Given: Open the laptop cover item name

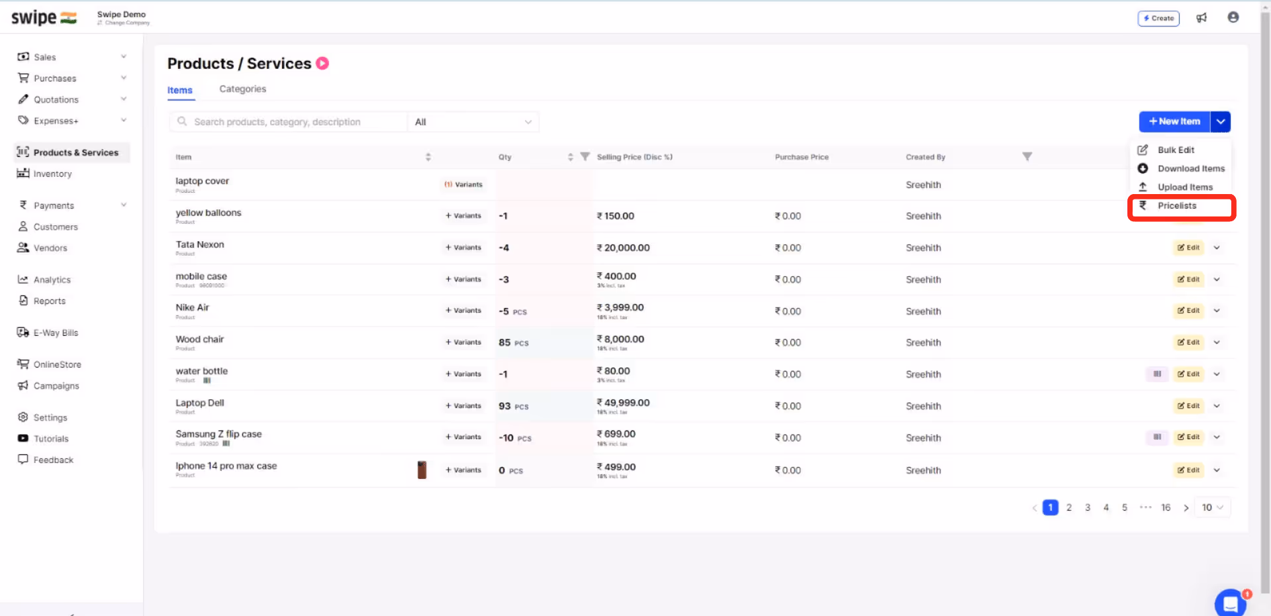Looking at the screenshot, I should pos(202,181).
